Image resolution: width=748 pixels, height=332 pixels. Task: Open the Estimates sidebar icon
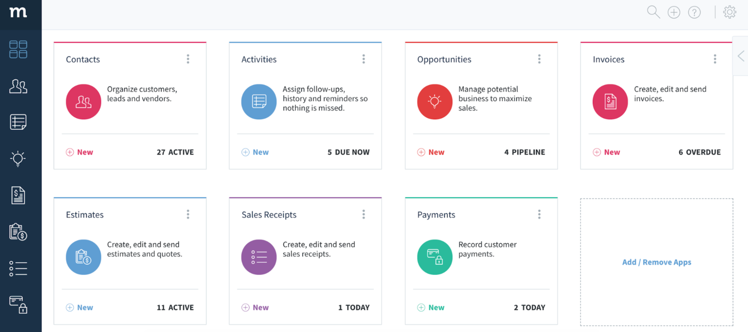18,232
